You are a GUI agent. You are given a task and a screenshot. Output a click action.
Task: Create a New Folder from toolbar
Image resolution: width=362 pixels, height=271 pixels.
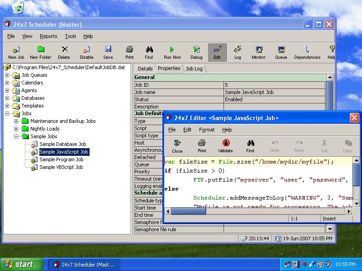pos(40,52)
